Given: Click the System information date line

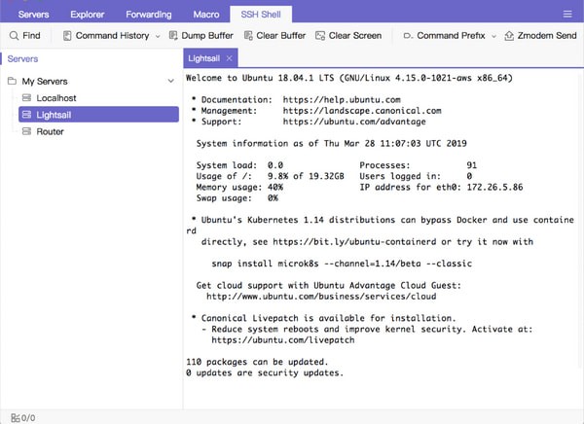Looking at the screenshot, I should tap(332, 144).
